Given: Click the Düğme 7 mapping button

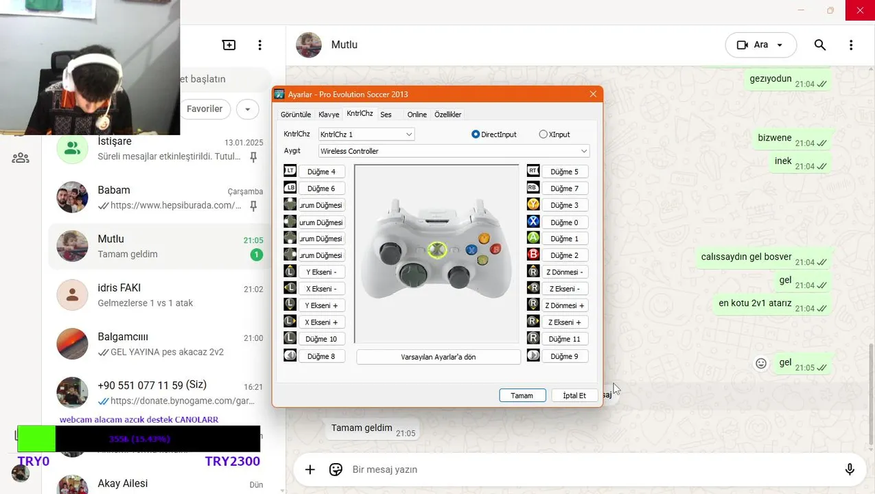Looking at the screenshot, I should [565, 188].
